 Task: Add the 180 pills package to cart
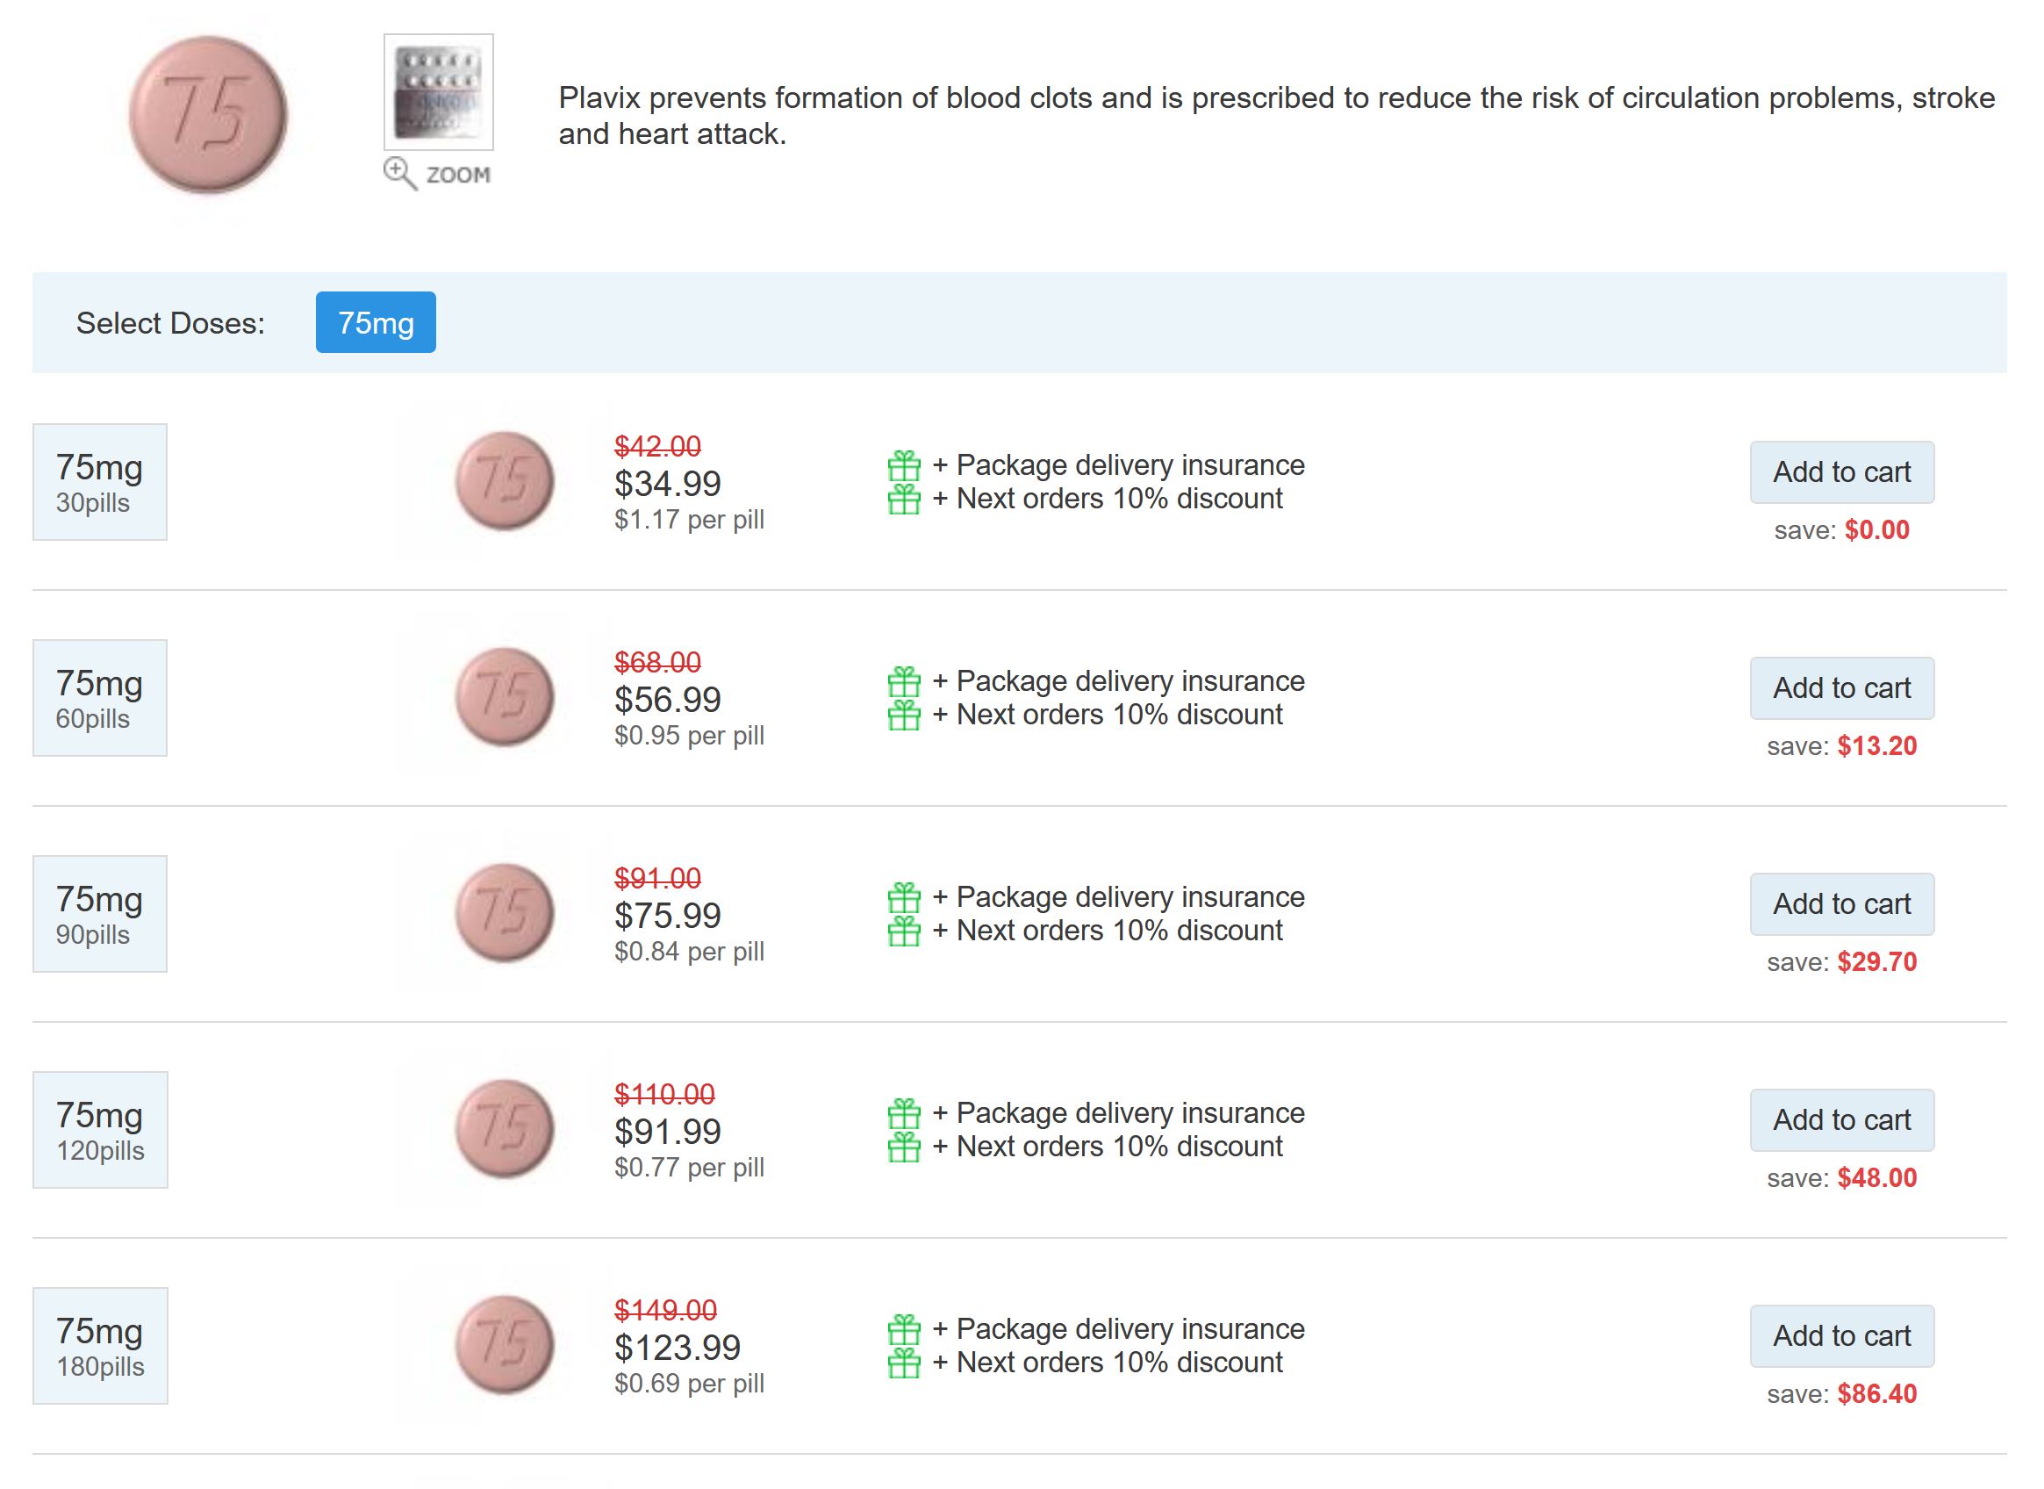pos(1842,1336)
